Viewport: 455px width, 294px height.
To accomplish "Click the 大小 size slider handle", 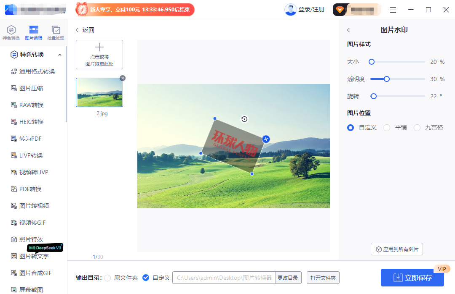I will pos(372,62).
